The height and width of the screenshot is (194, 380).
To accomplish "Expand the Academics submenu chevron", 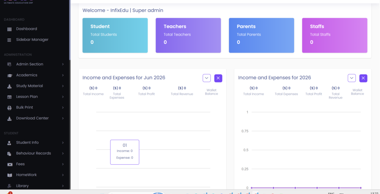I will [x=63, y=75].
